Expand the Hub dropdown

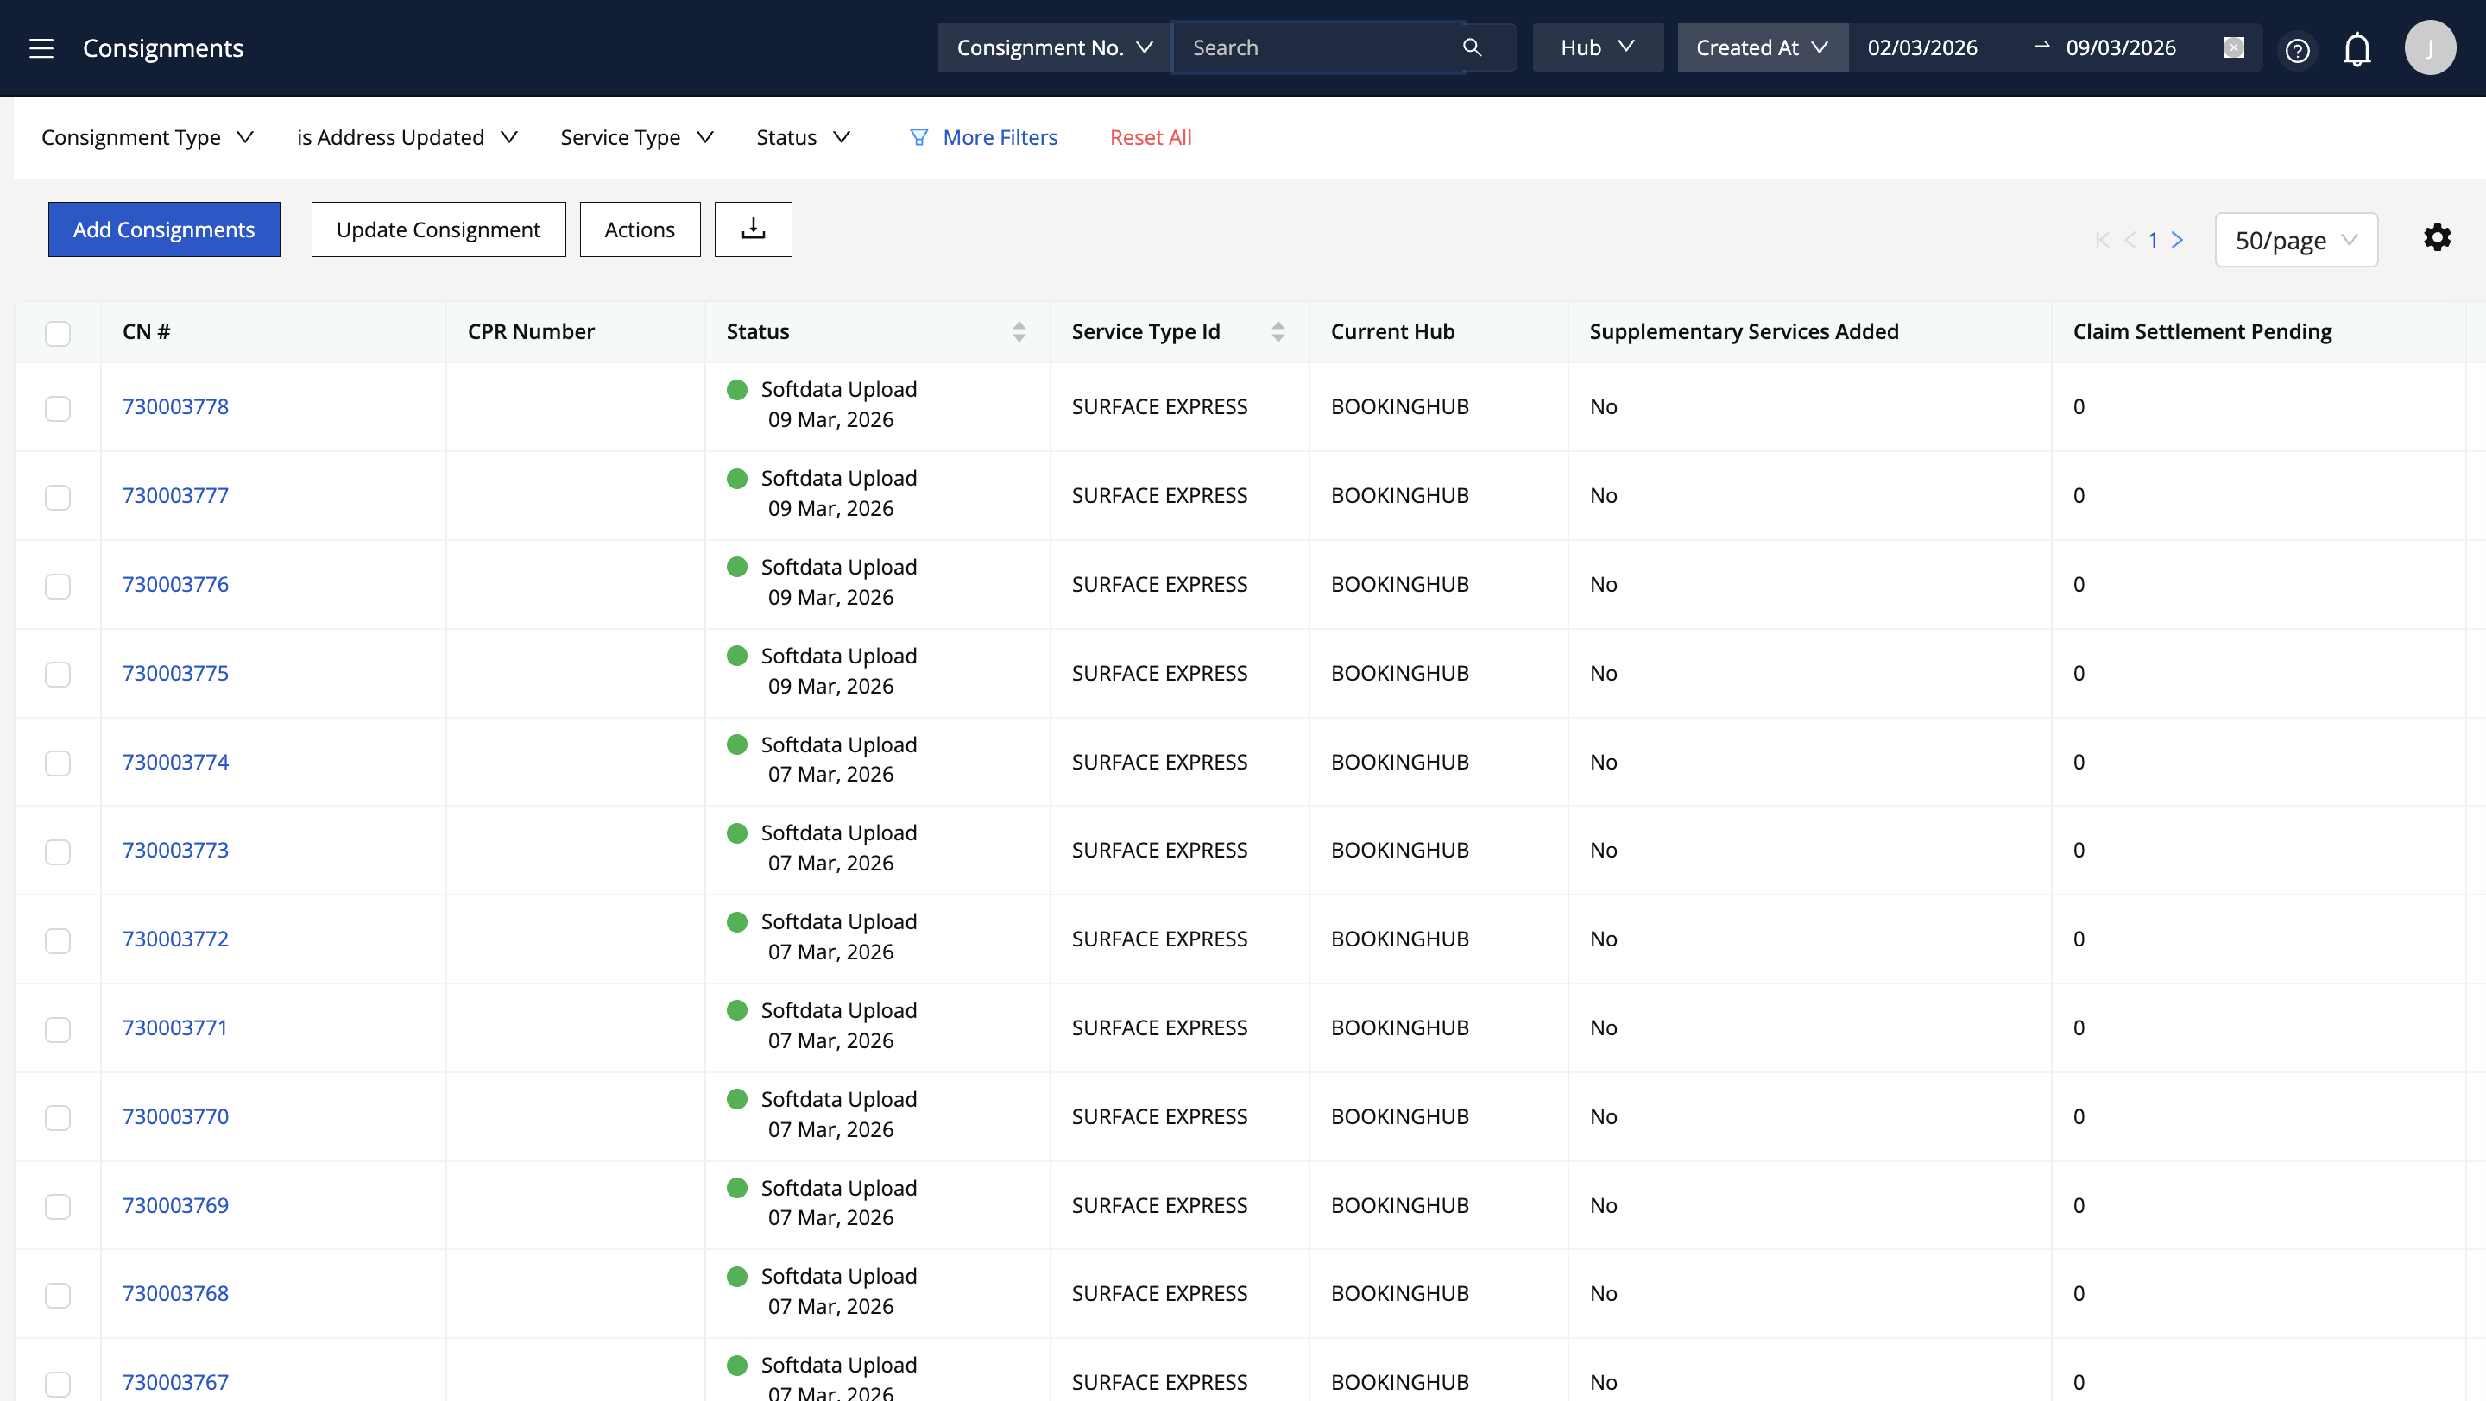(1597, 47)
